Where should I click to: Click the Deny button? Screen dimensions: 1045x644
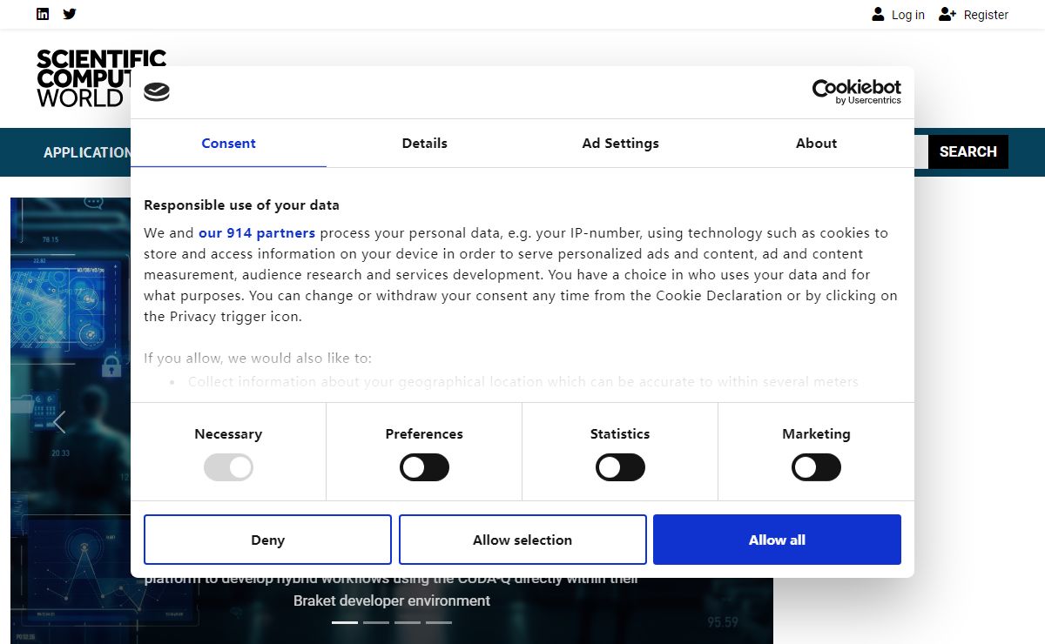click(267, 540)
